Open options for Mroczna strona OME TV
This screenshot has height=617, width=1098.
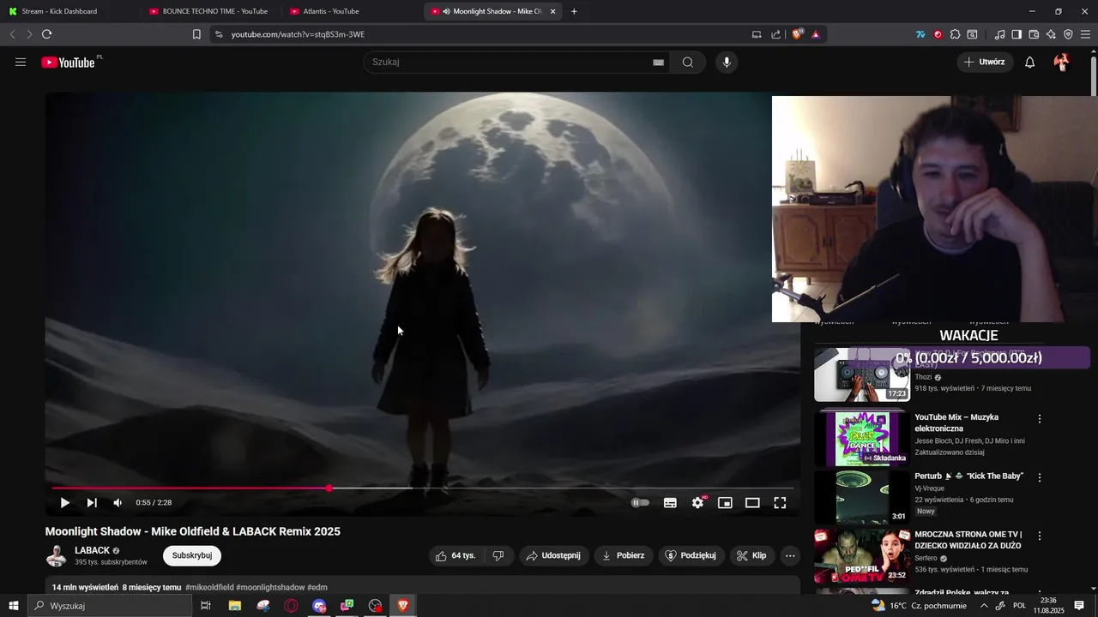(x=1040, y=536)
